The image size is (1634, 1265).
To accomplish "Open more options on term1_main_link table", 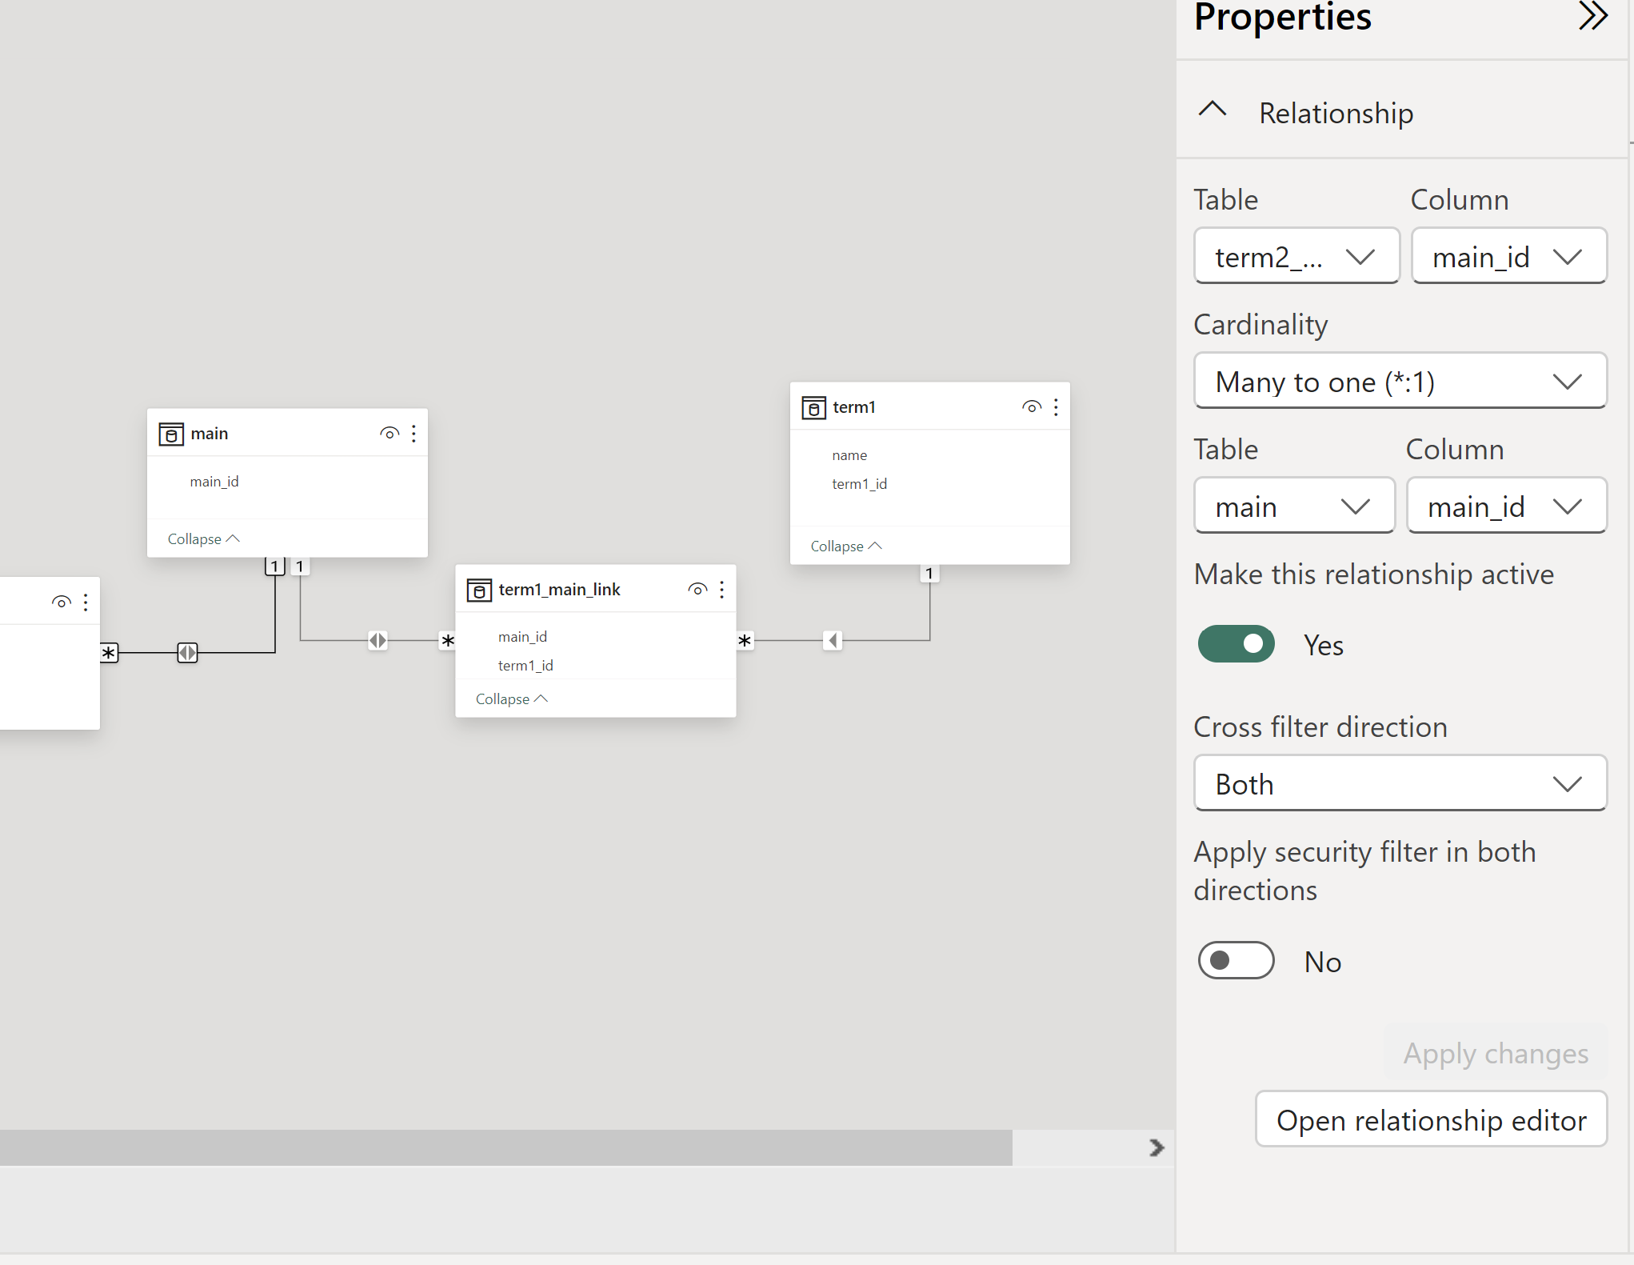I will click(721, 589).
